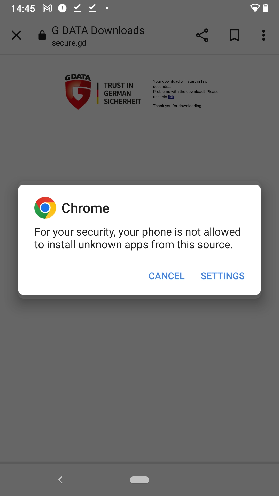Tap SETTINGS in the security dialog
Viewport: 279px width, 496px height.
tap(222, 276)
